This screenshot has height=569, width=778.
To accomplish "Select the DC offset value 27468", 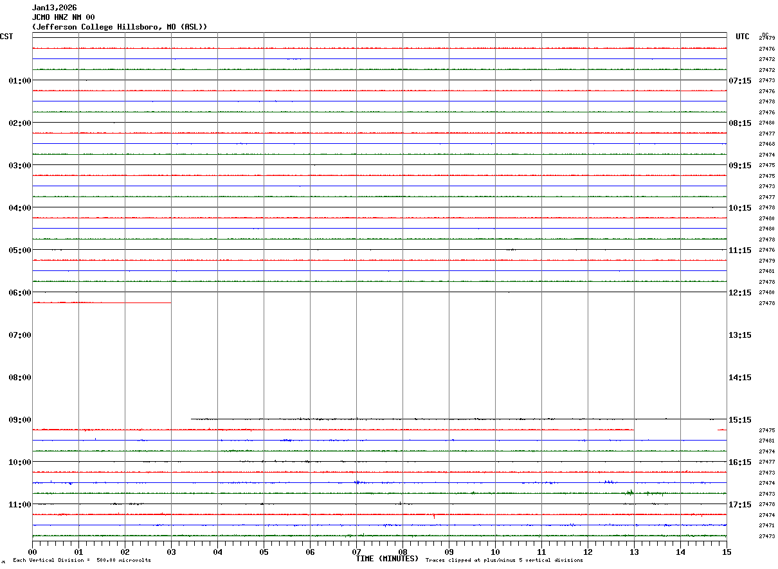I will (766, 144).
